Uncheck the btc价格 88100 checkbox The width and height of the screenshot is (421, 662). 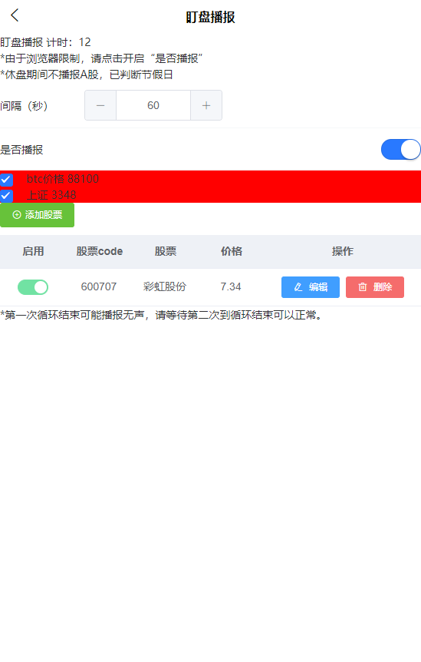[6, 180]
